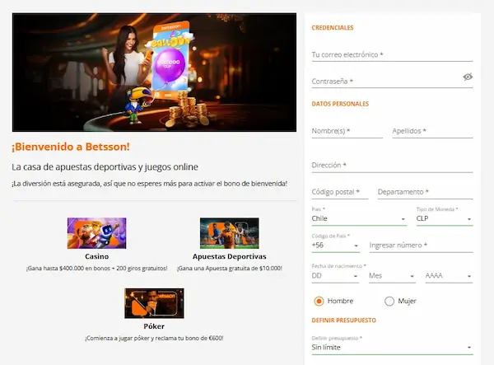The height and width of the screenshot is (365, 494).
Task: Click the Código postal field
Action: (x=339, y=192)
